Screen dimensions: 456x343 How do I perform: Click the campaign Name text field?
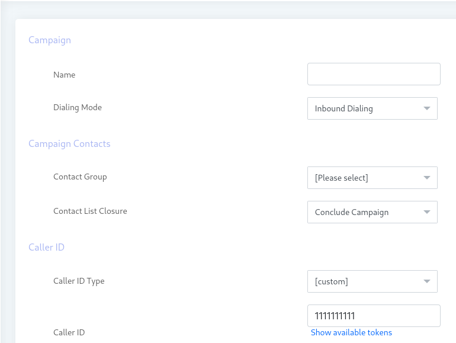click(374, 74)
